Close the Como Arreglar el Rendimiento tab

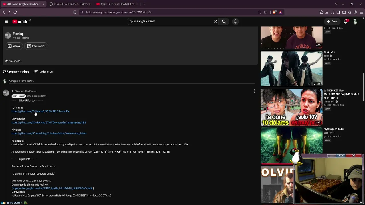point(43,4)
